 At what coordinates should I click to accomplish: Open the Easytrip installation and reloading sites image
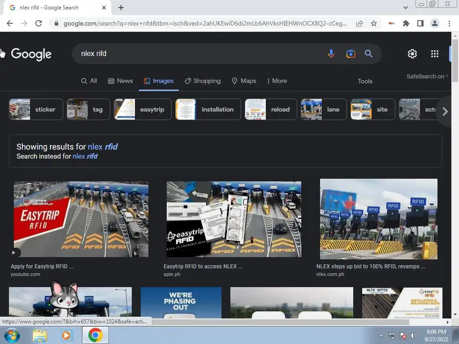402,303
